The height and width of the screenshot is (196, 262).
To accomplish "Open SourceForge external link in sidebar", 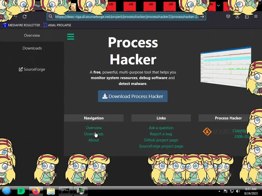I will pos(32,69).
